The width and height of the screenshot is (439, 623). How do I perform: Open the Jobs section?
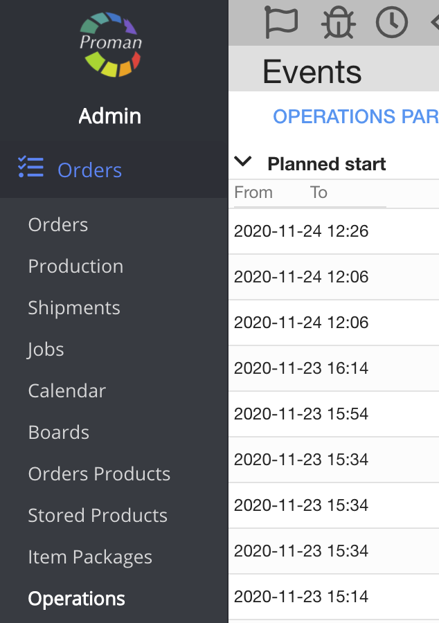click(x=46, y=350)
